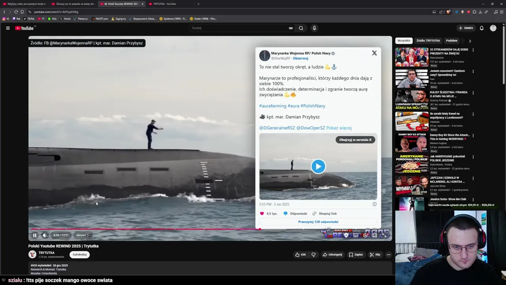The image size is (506, 285).
Task: Go back in browser history
Action: [x=4, y=12]
